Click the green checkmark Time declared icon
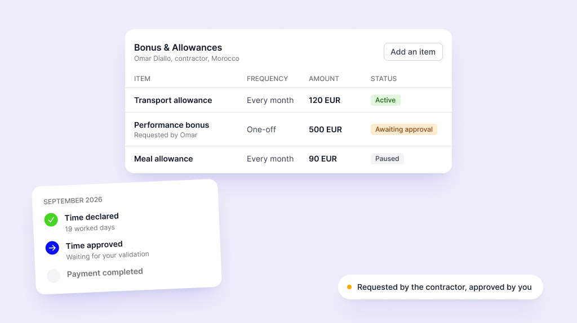This screenshot has height=323, width=577. pyautogui.click(x=51, y=220)
